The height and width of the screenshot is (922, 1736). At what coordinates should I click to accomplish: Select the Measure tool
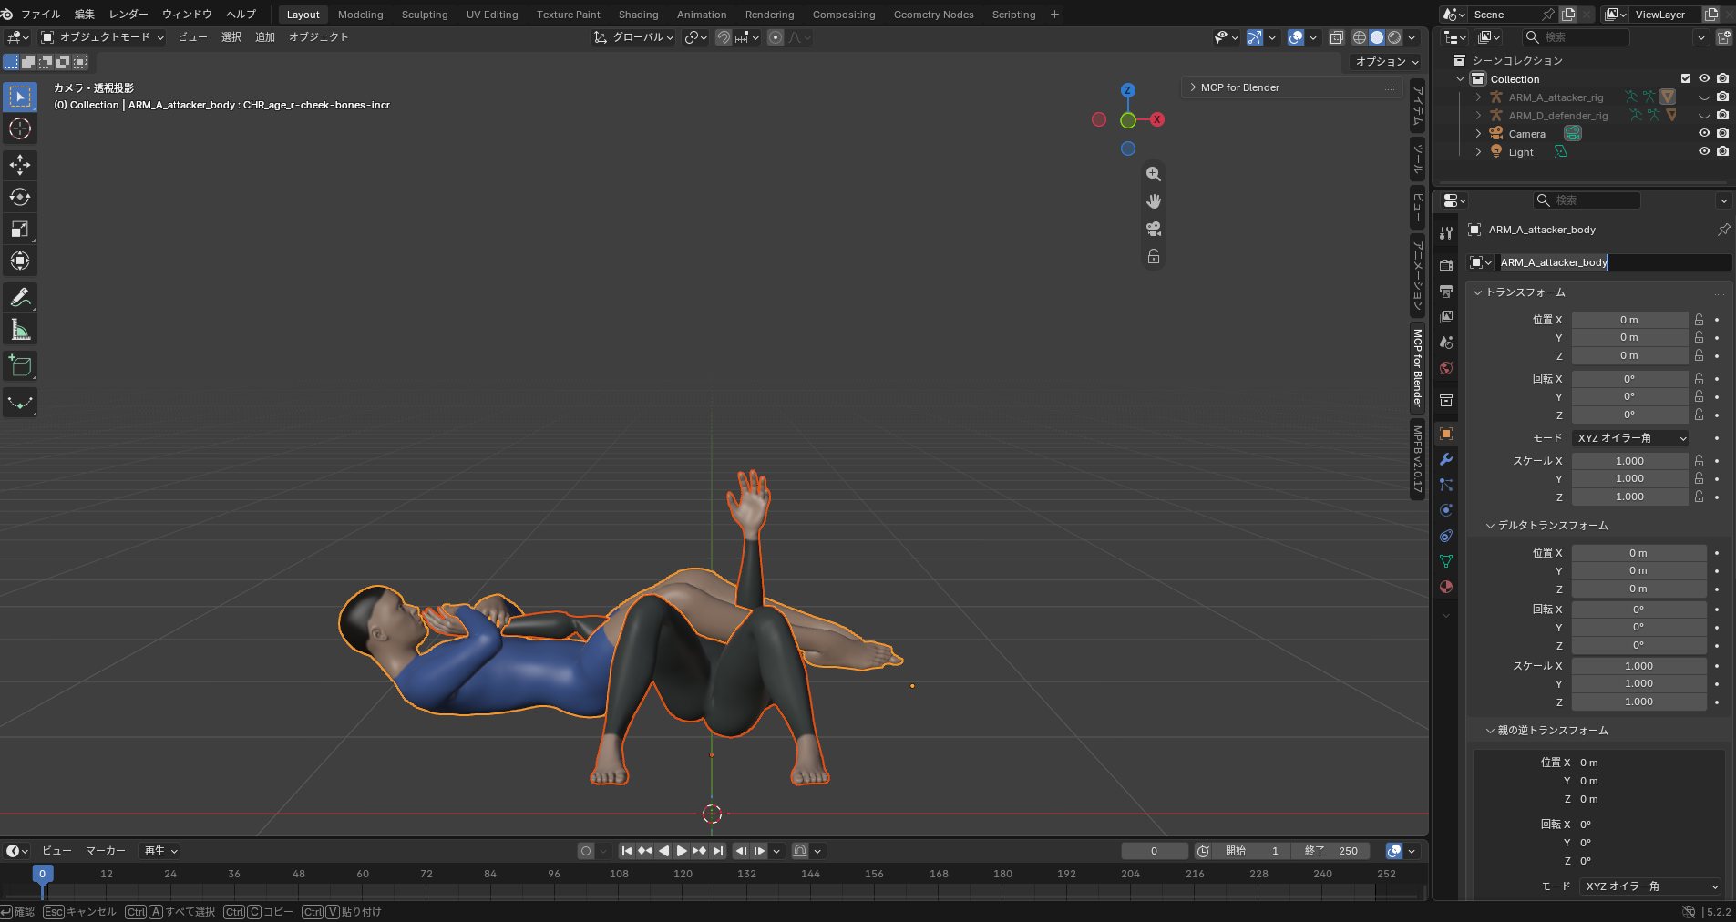[20, 330]
